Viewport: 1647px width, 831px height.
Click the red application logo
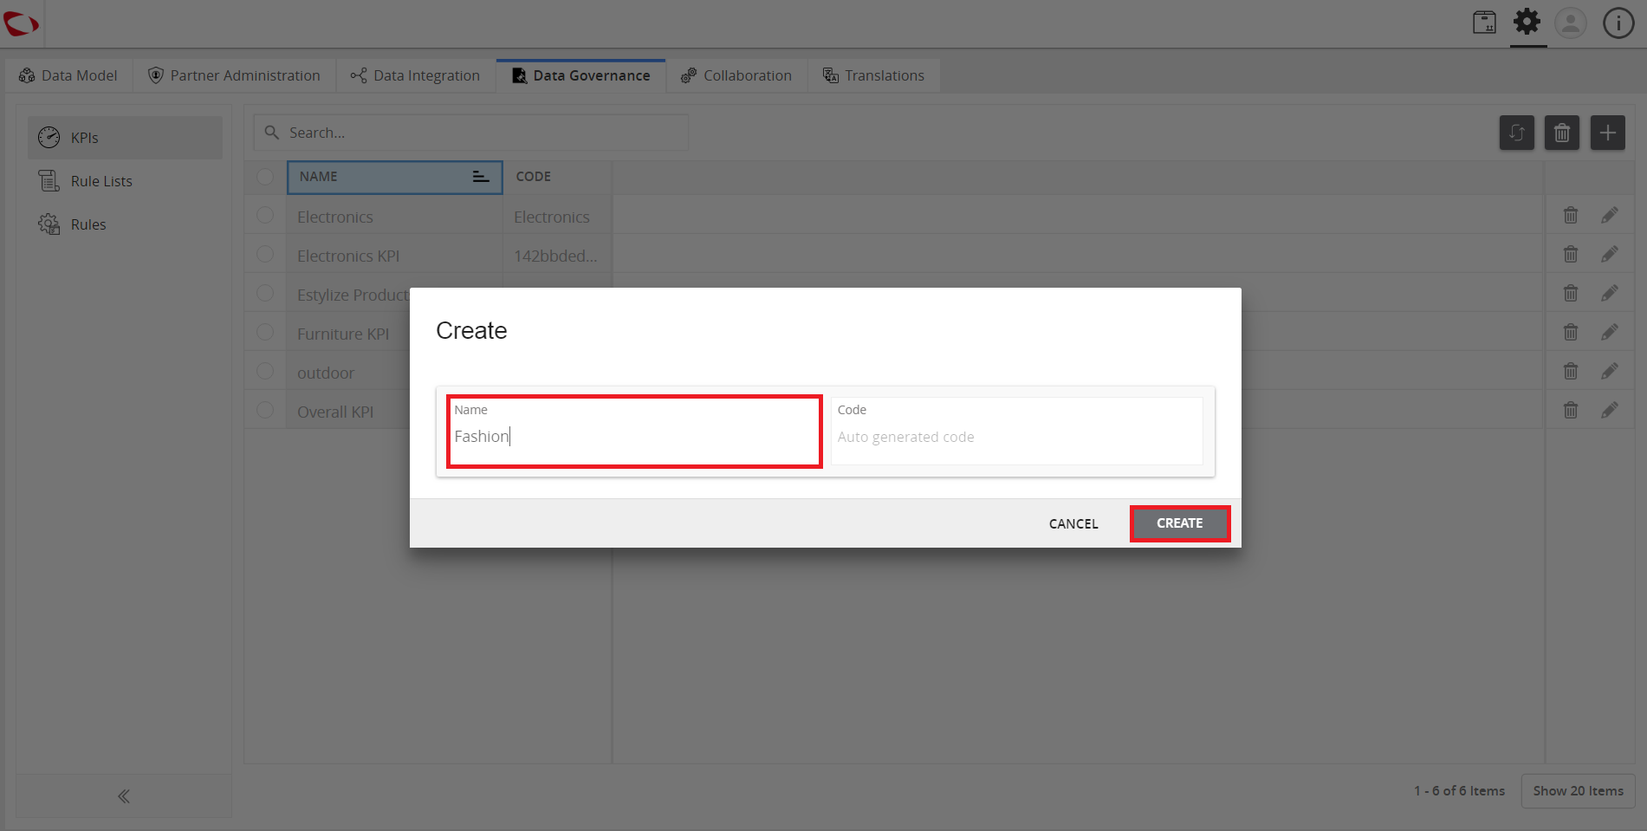pos(21,23)
